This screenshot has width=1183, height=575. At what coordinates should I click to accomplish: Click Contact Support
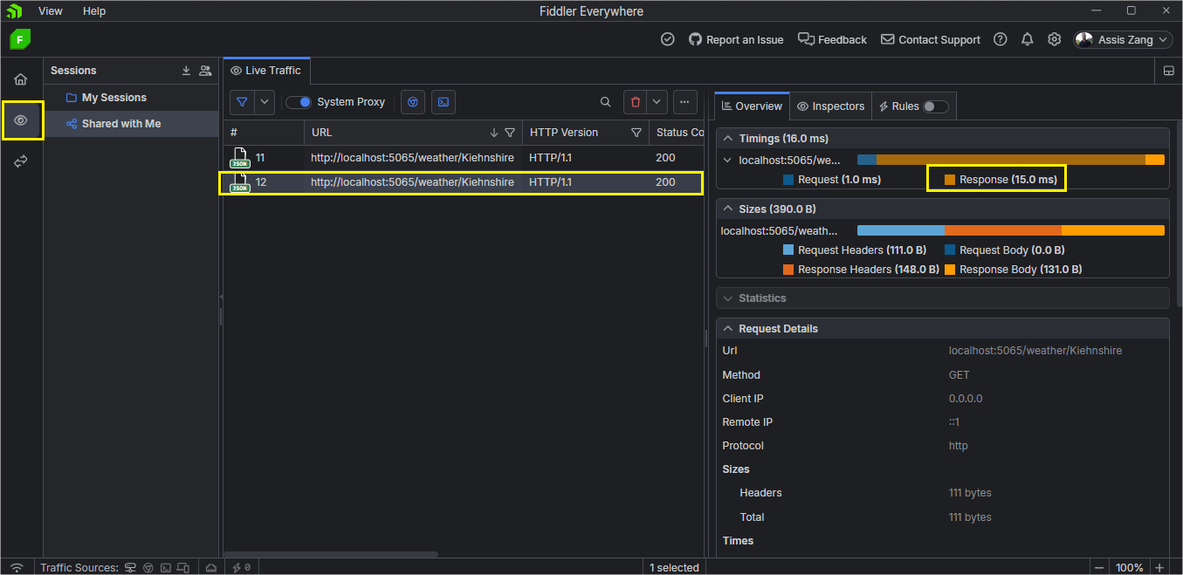point(931,39)
